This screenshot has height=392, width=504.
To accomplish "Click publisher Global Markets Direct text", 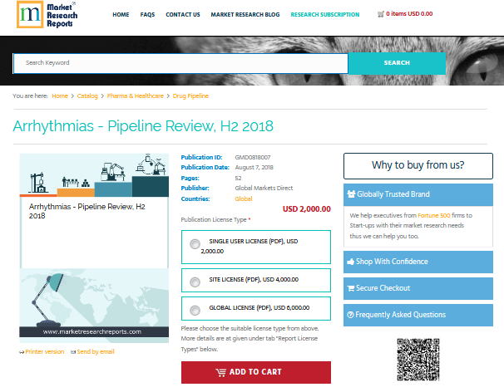I will [264, 189].
